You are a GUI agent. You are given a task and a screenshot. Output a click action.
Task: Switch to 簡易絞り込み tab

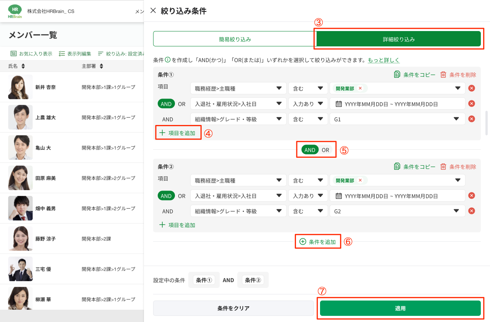point(235,39)
